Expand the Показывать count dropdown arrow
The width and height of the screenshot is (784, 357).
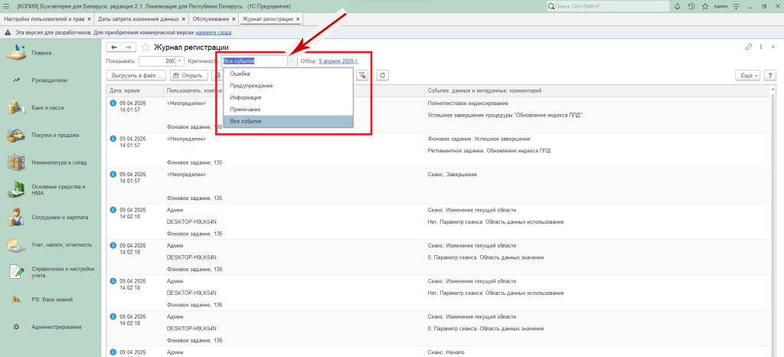(181, 61)
